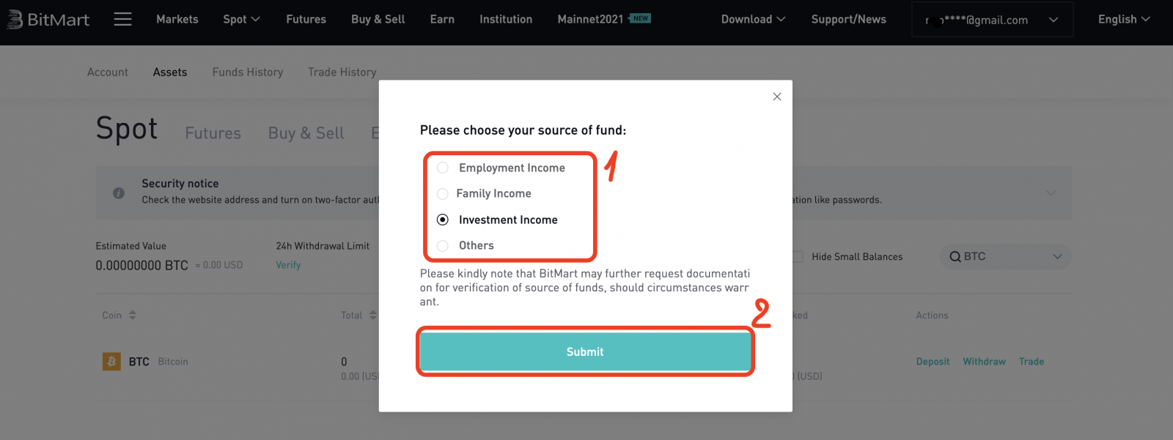Open the Markets menu item

(177, 20)
